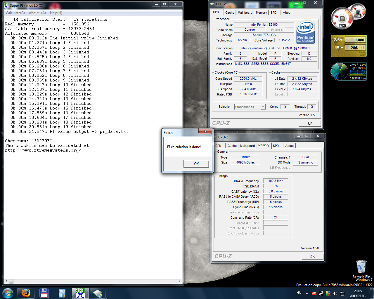
Task: Click the Super PI title bar icon
Action: 6,5
